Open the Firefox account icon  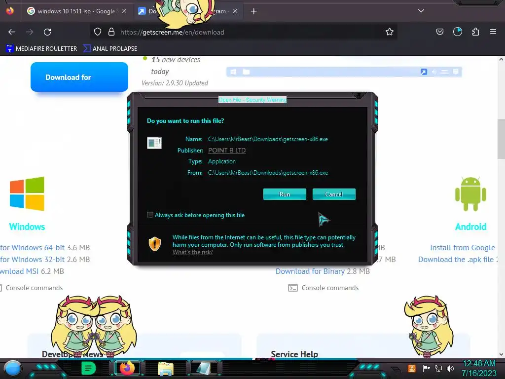[458, 32]
